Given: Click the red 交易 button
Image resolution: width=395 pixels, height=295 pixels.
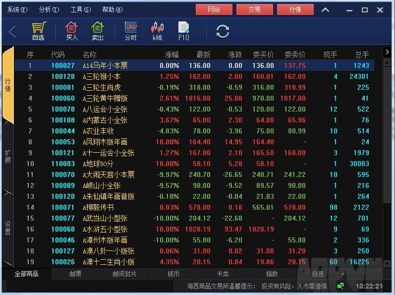Looking at the screenshot, I should pos(254,9).
